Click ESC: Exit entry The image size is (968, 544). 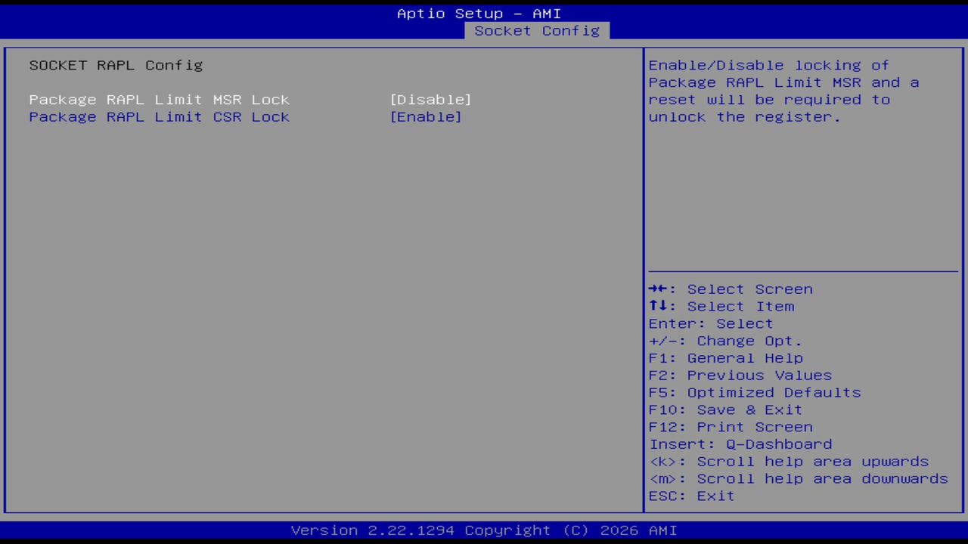click(x=690, y=496)
